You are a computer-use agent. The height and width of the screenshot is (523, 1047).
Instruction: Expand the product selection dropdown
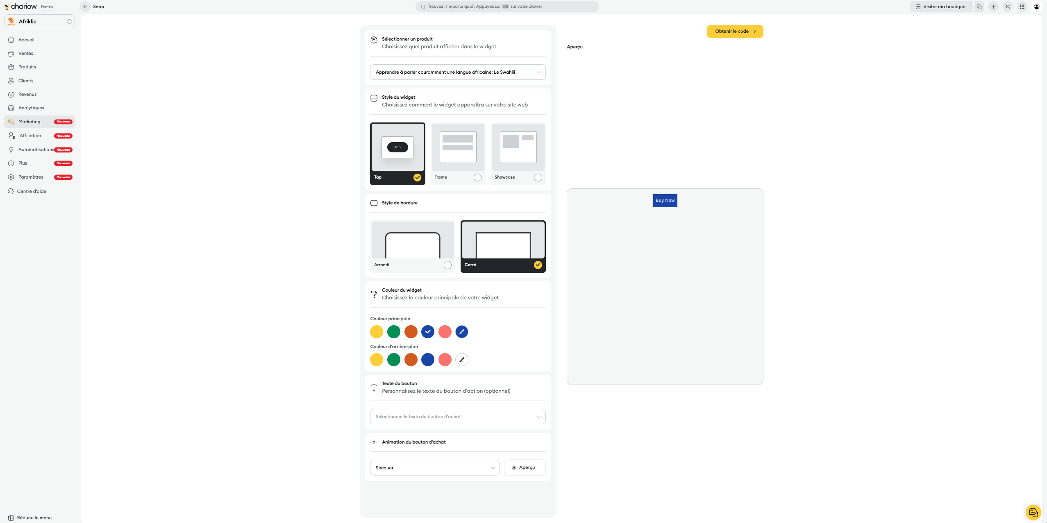(x=457, y=72)
